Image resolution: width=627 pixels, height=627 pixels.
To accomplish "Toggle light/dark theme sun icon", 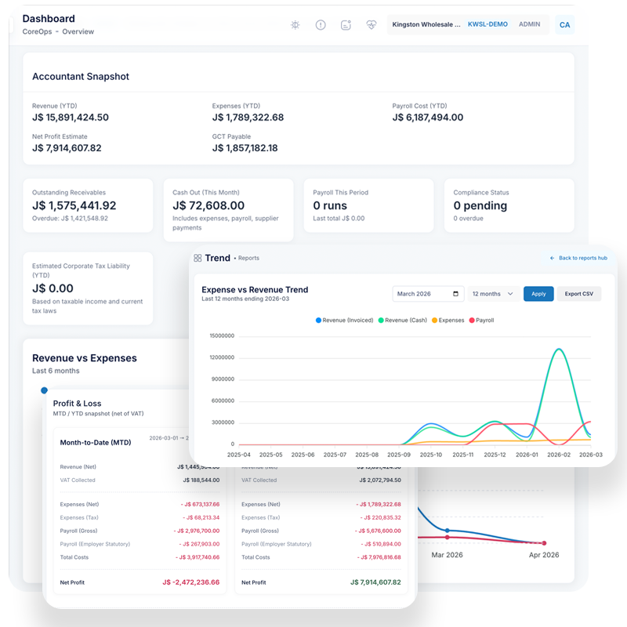I will tap(295, 25).
